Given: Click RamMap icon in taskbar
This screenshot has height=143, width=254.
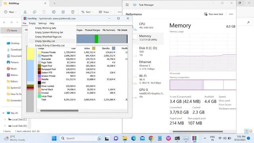Looking at the screenshot, I should (x=194, y=138).
